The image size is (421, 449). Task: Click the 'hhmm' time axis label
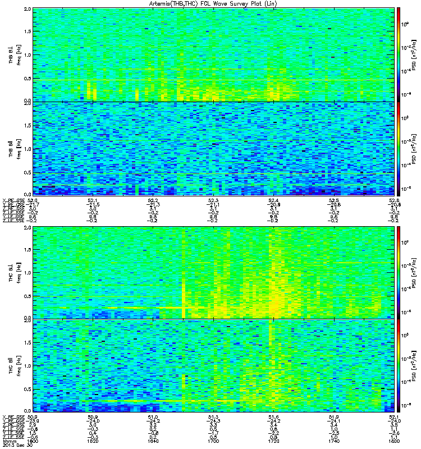tap(9, 441)
